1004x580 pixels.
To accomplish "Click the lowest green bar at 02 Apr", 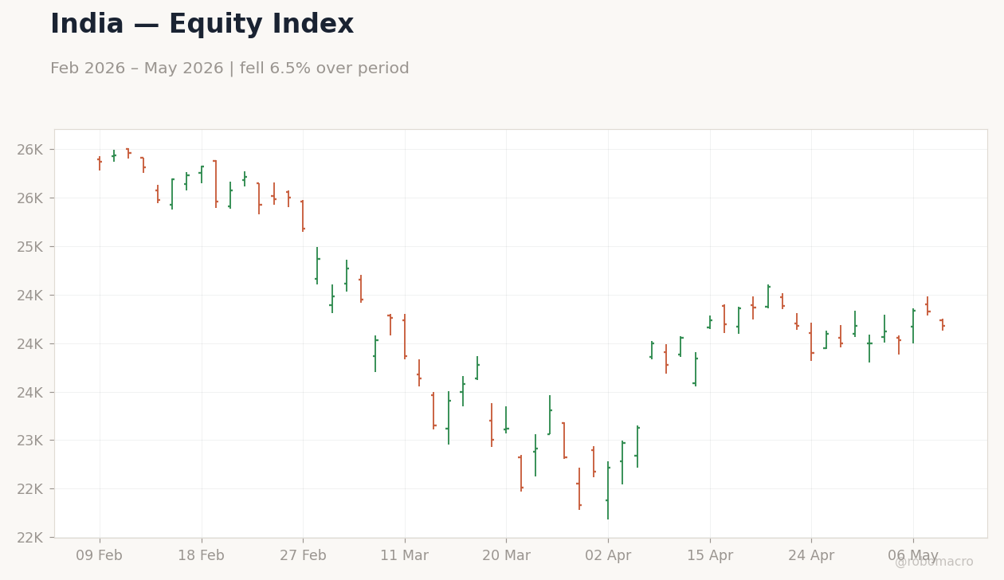I will click(x=608, y=490).
